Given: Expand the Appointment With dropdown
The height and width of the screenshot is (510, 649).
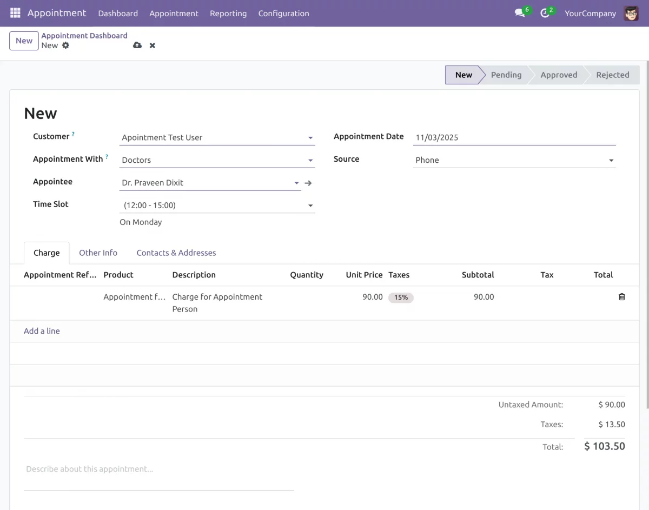Looking at the screenshot, I should coord(310,160).
